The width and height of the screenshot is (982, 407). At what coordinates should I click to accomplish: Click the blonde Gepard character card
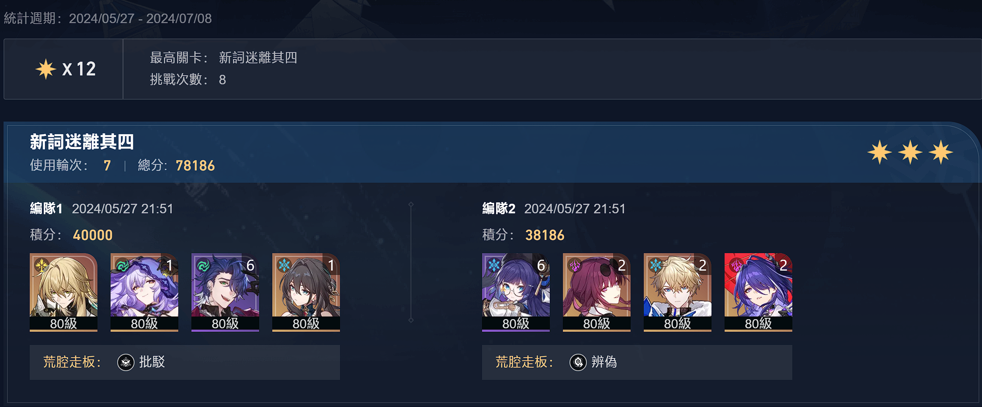click(x=677, y=292)
